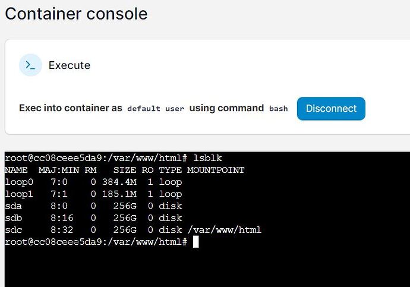Click the terminal cursor at the prompt
The width and height of the screenshot is (410, 287).
click(195, 241)
